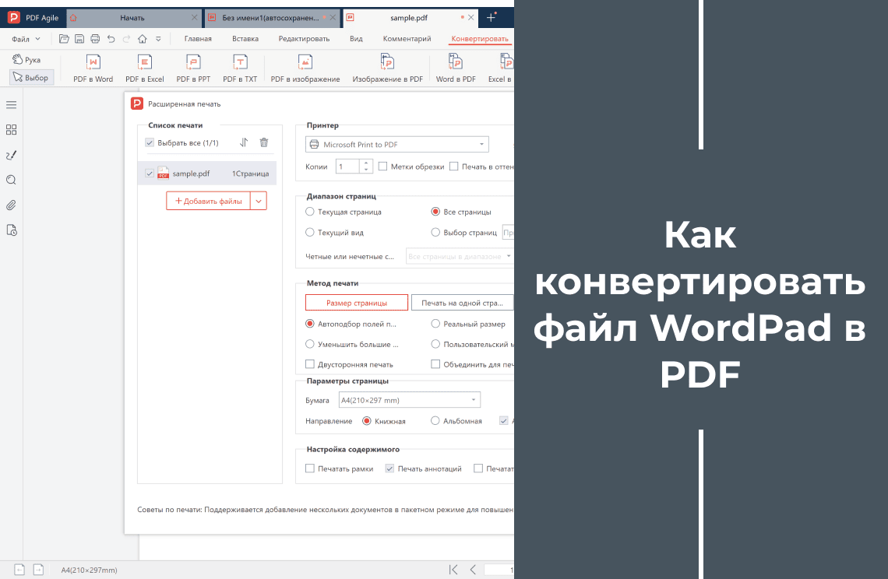The height and width of the screenshot is (579, 888).
Task: Click the sort icon in Список печати
Action: (245, 141)
